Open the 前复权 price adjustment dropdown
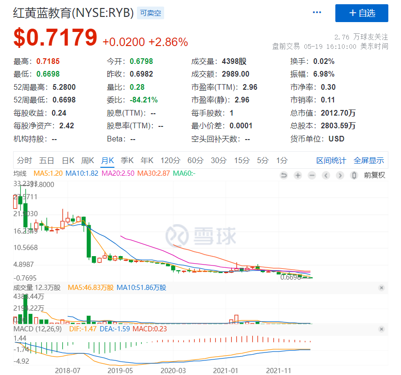Image resolution: width=401 pixels, height=375 pixels. click(374, 175)
